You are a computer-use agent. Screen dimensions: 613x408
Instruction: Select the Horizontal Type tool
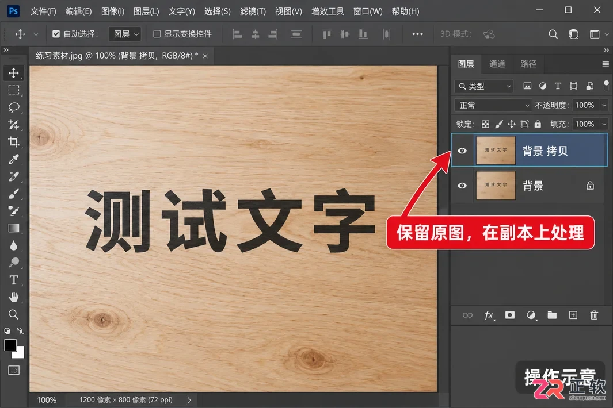click(x=14, y=280)
